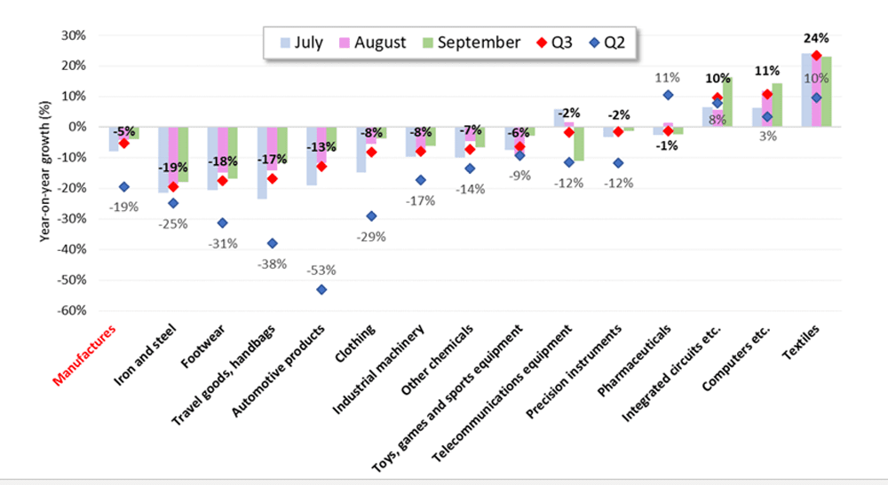
Task: Click the Q3 red diamond above Textiles
Action: click(x=816, y=55)
